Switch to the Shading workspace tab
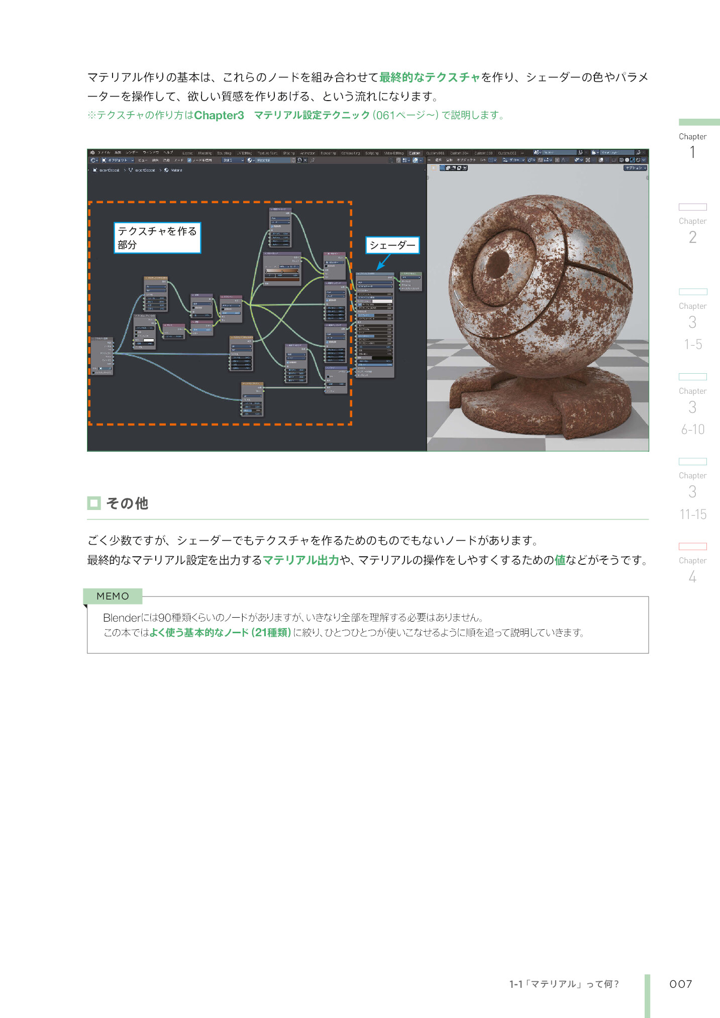 pos(288,153)
